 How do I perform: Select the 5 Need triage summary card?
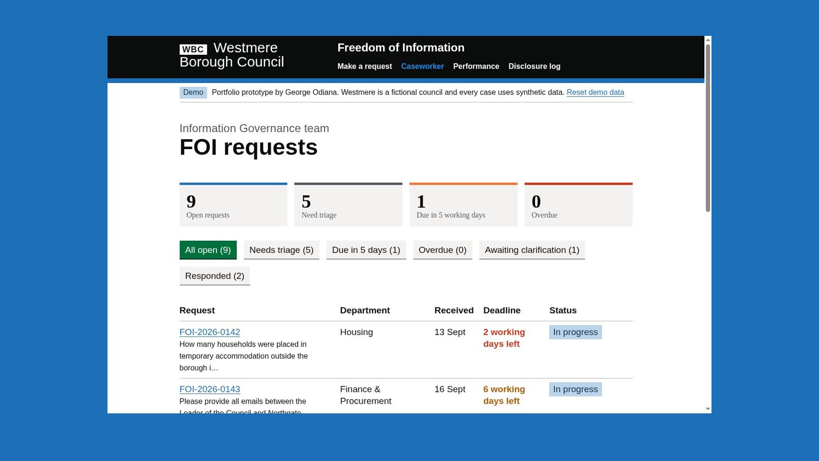click(348, 204)
